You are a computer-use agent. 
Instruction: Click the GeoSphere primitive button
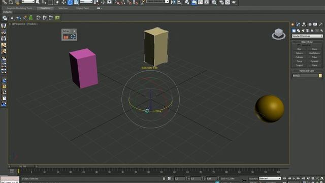click(314, 53)
